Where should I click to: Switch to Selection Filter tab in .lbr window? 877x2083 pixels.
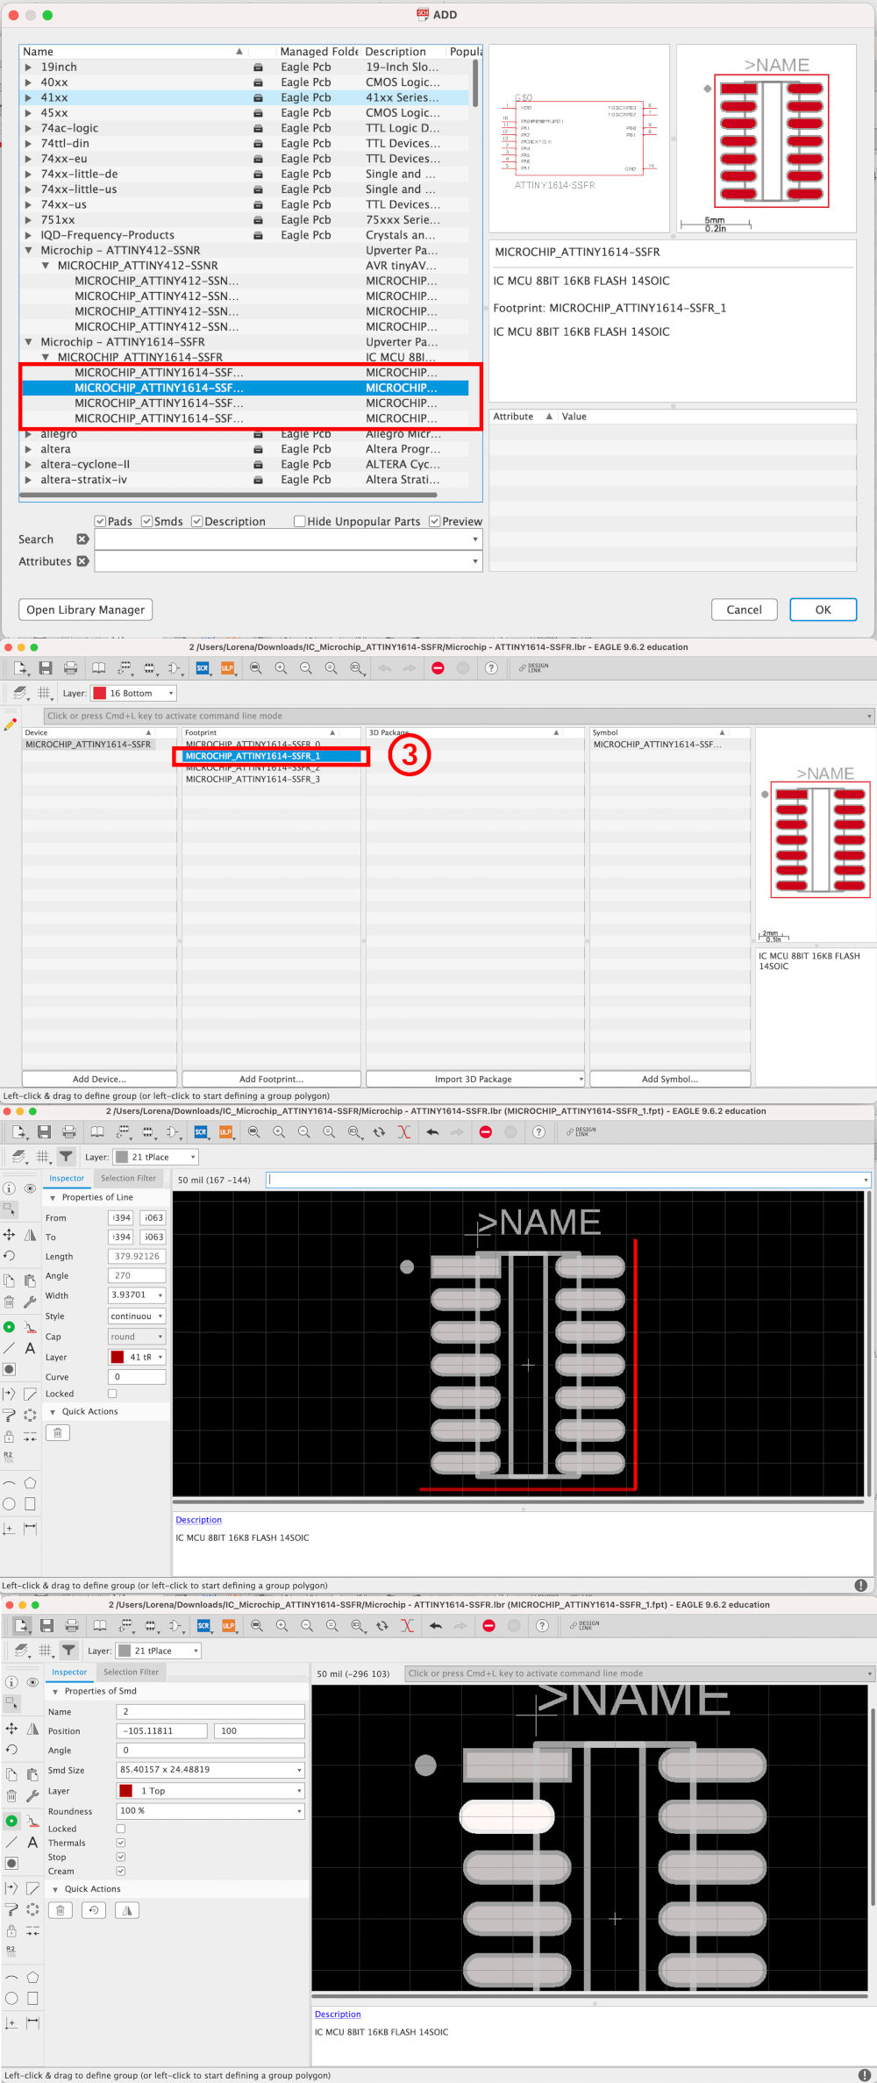(128, 1178)
